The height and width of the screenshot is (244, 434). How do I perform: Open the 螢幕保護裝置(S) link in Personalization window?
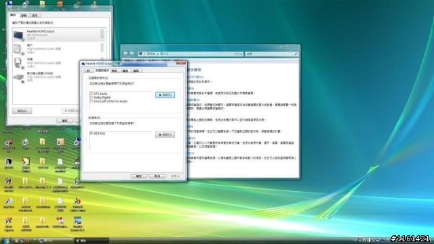pyautogui.click(x=193, y=100)
